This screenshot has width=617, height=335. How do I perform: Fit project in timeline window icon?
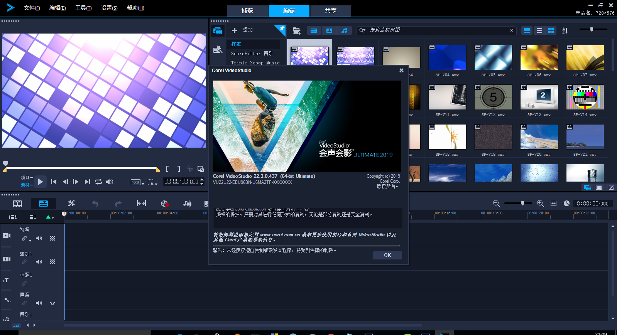tap(141, 203)
